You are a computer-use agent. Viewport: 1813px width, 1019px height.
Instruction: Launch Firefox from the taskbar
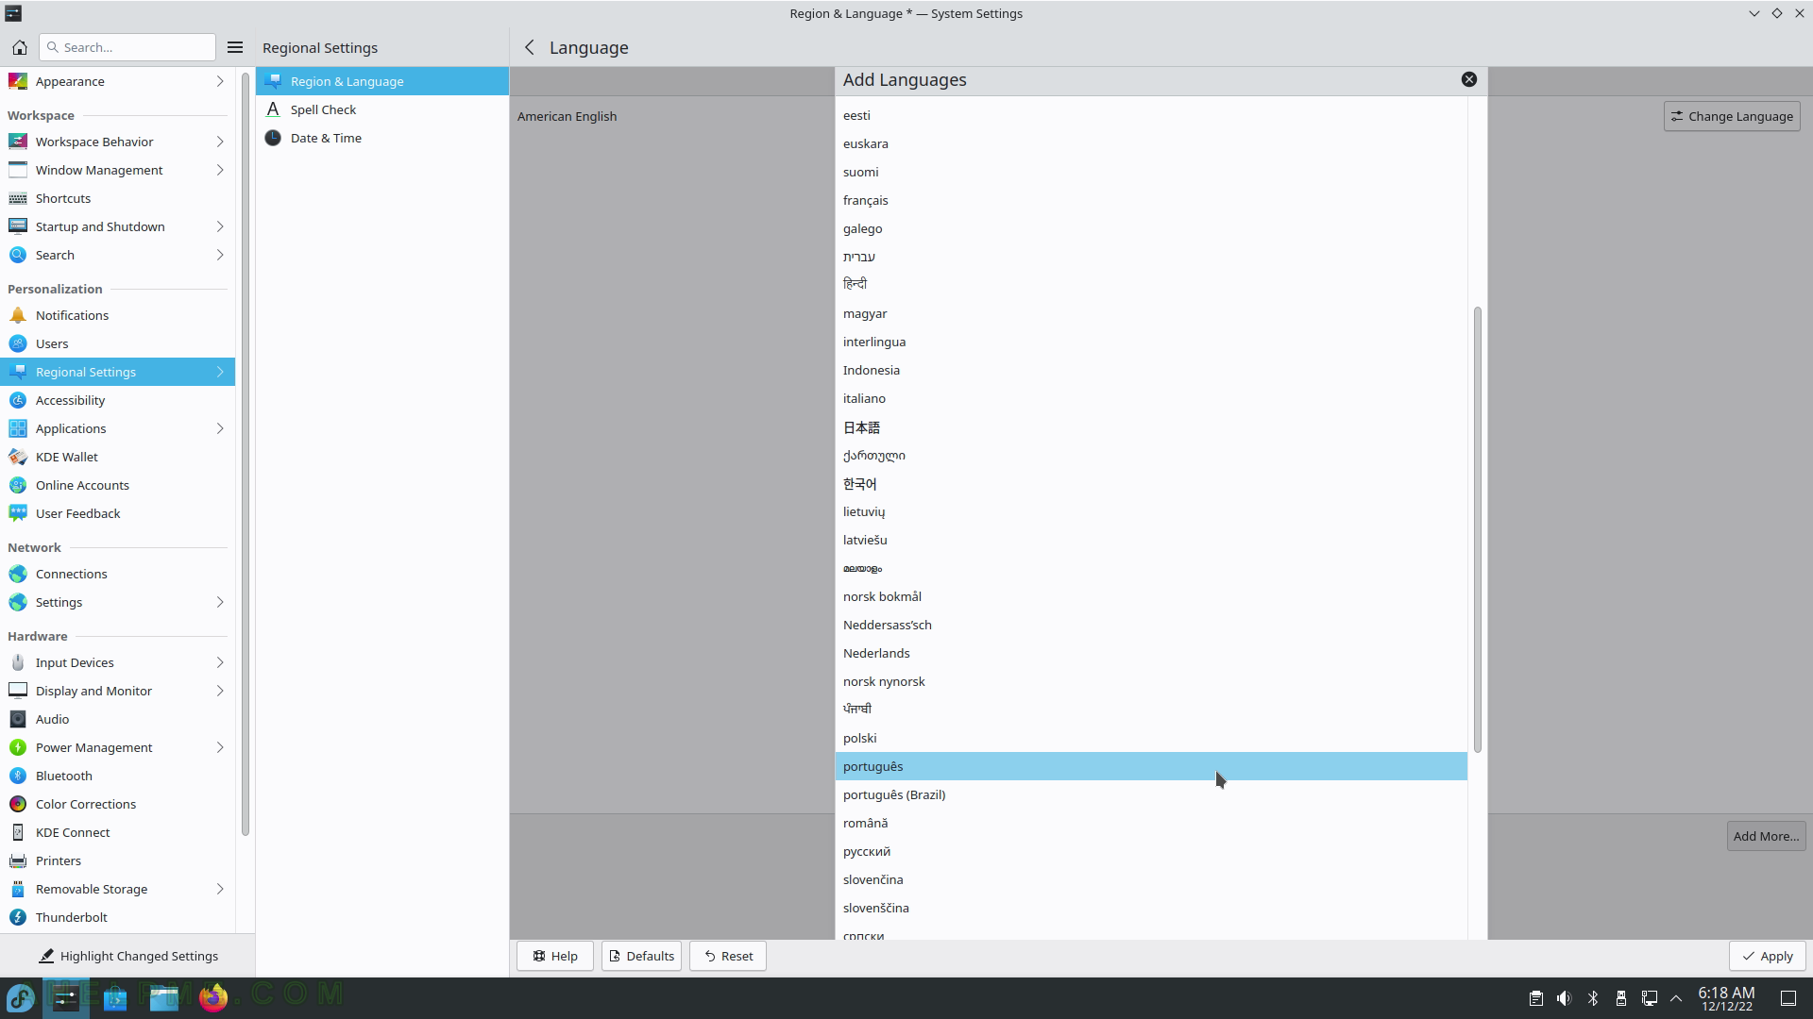coord(213,997)
